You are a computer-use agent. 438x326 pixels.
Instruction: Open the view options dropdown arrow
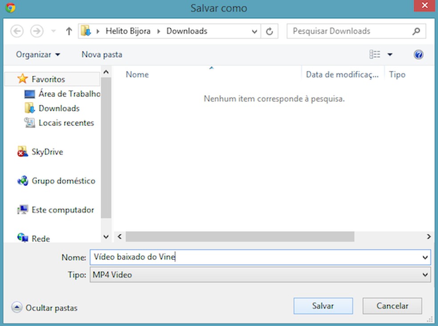pos(390,54)
